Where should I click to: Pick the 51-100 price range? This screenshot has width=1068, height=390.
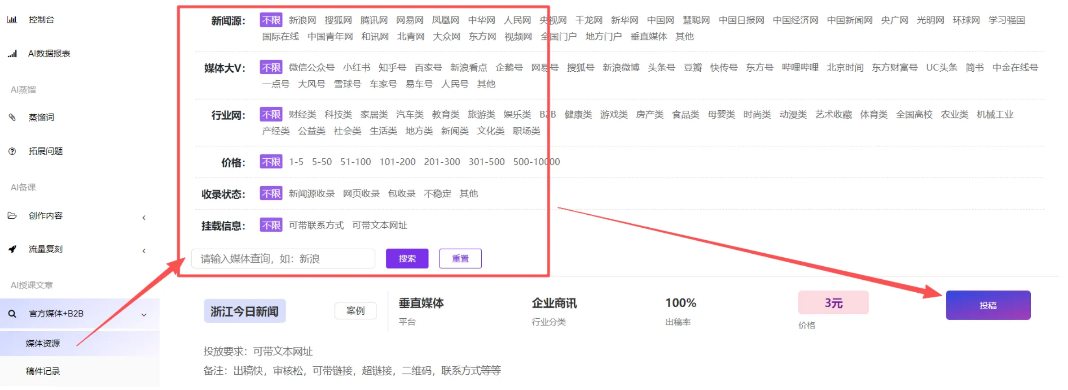point(356,162)
